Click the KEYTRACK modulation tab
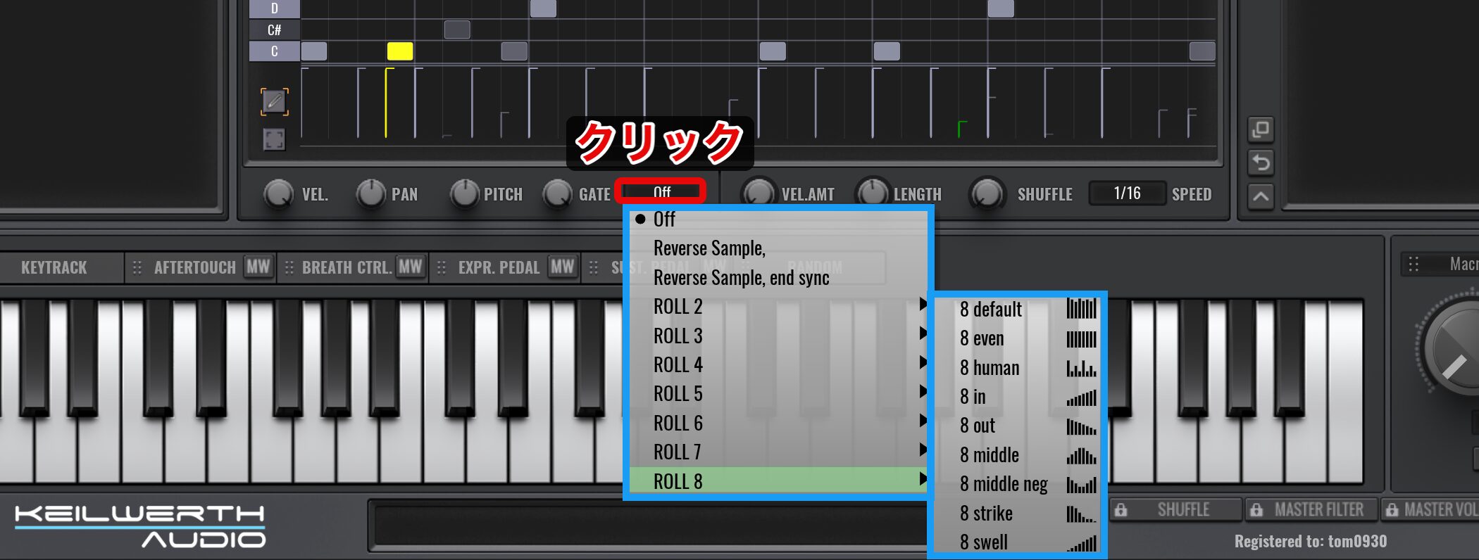This screenshot has height=560, width=1479. coord(54,268)
